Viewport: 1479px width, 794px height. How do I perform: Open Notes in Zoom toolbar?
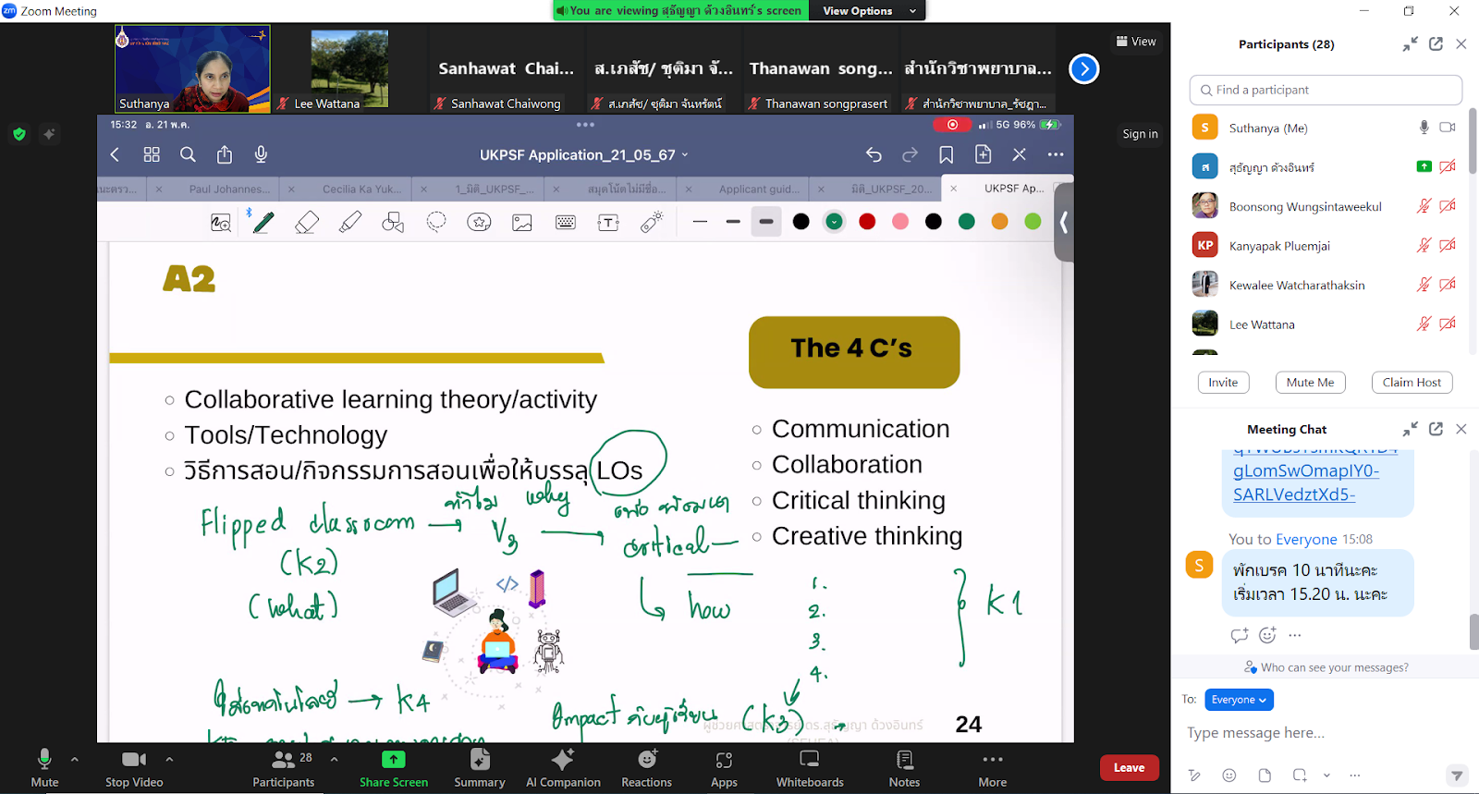coord(904,768)
